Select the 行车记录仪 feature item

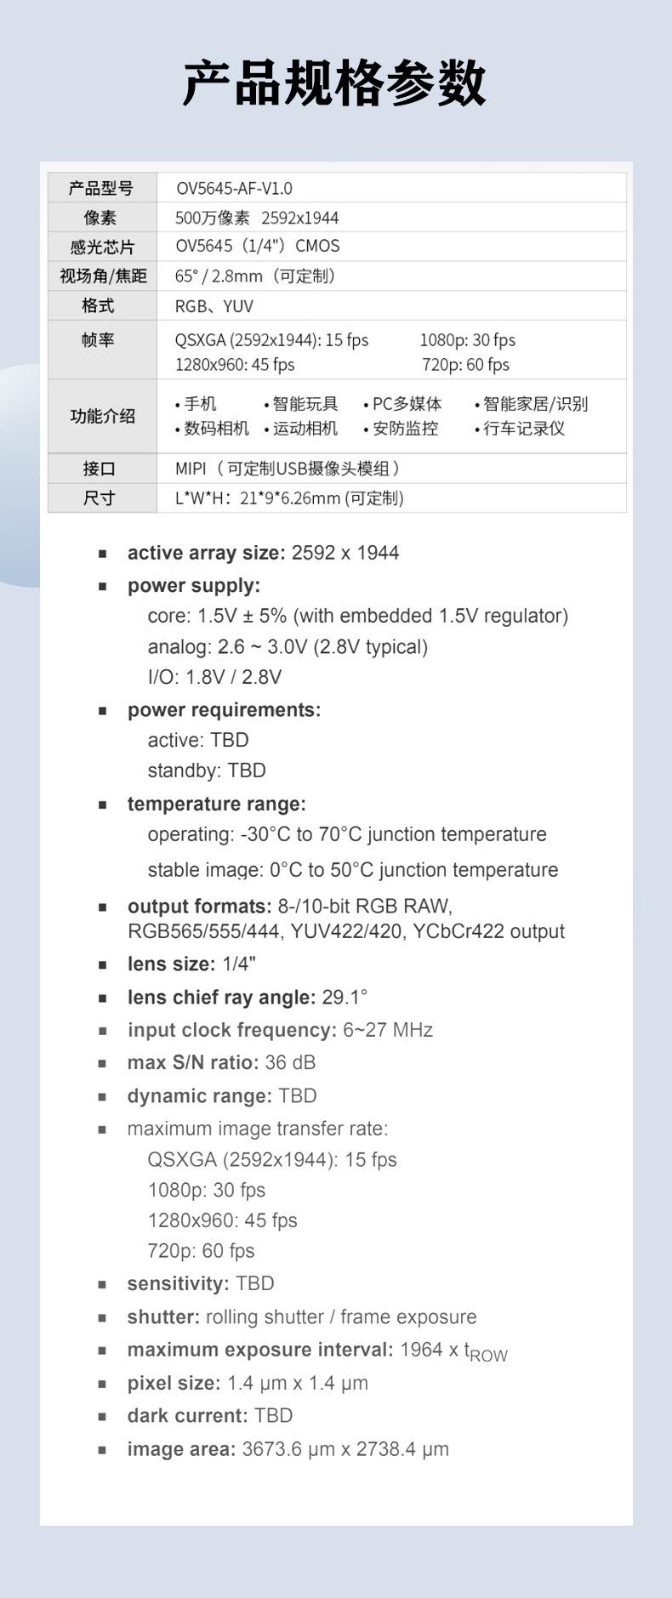pyautogui.click(x=523, y=429)
